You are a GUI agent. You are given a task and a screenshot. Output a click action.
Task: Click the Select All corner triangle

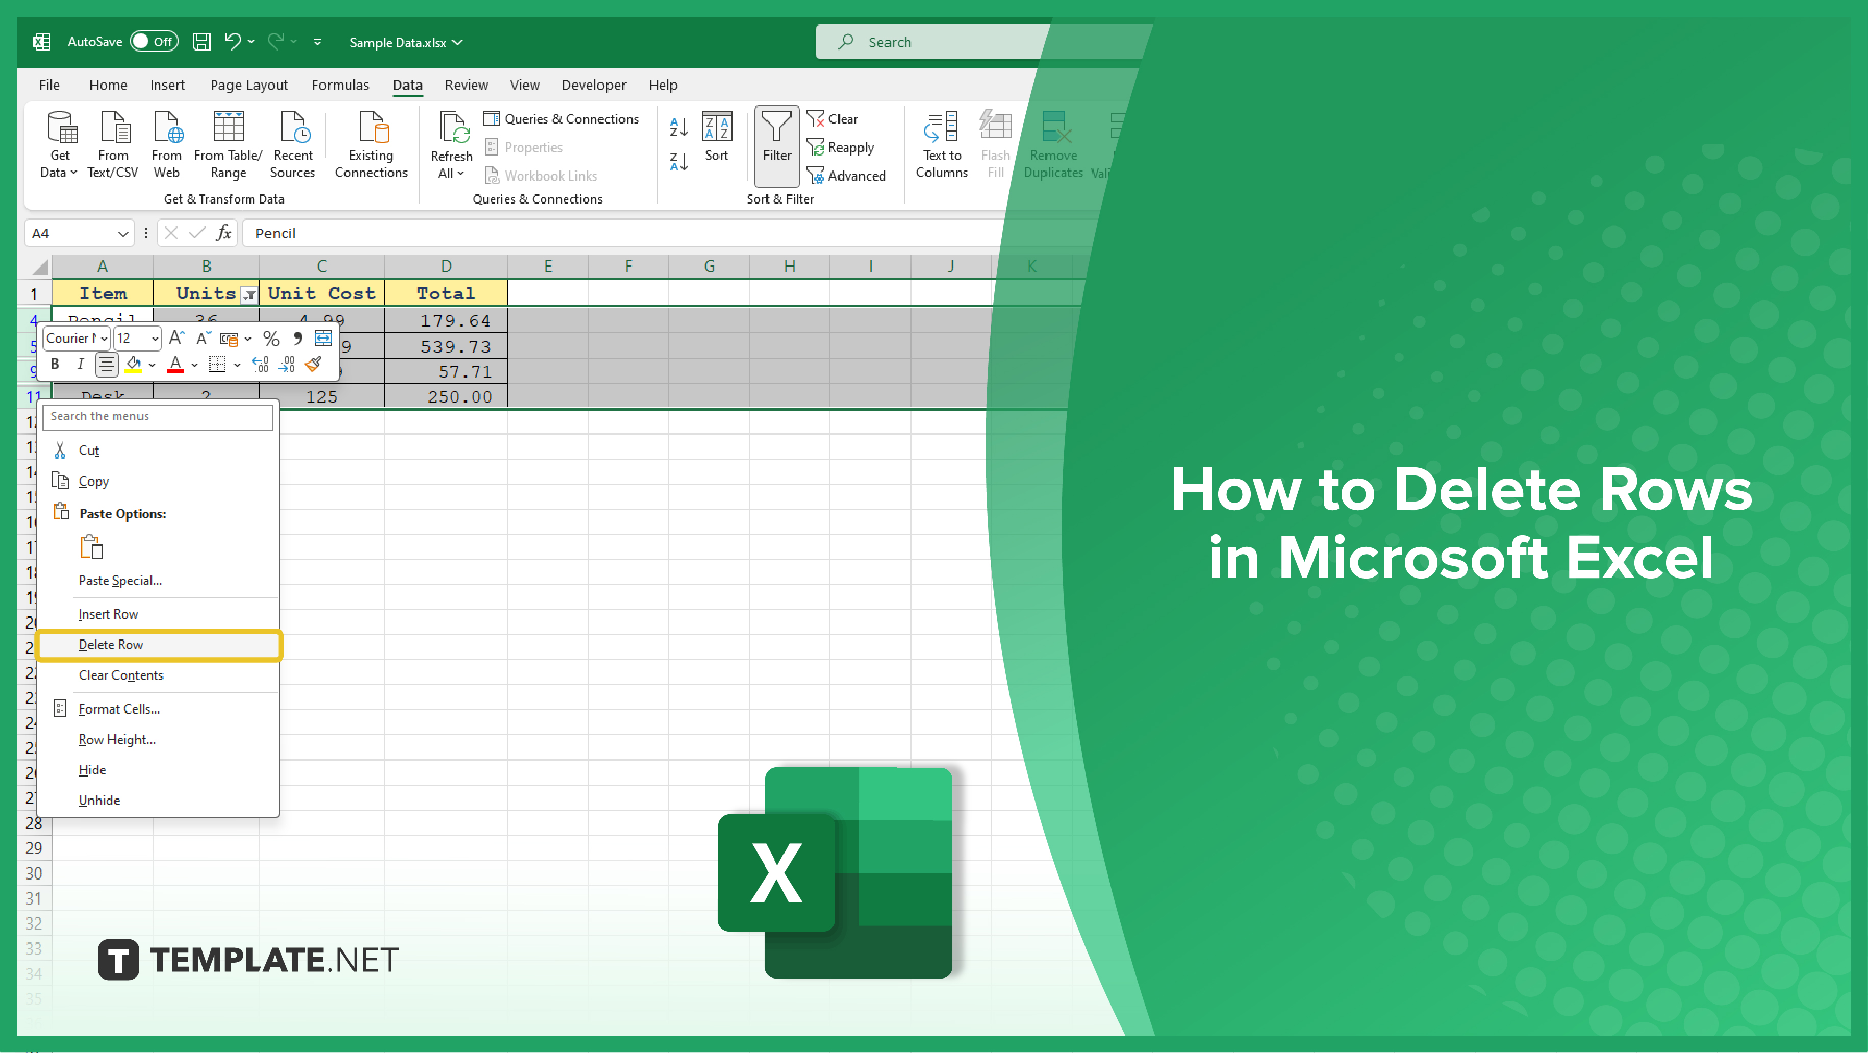39,268
